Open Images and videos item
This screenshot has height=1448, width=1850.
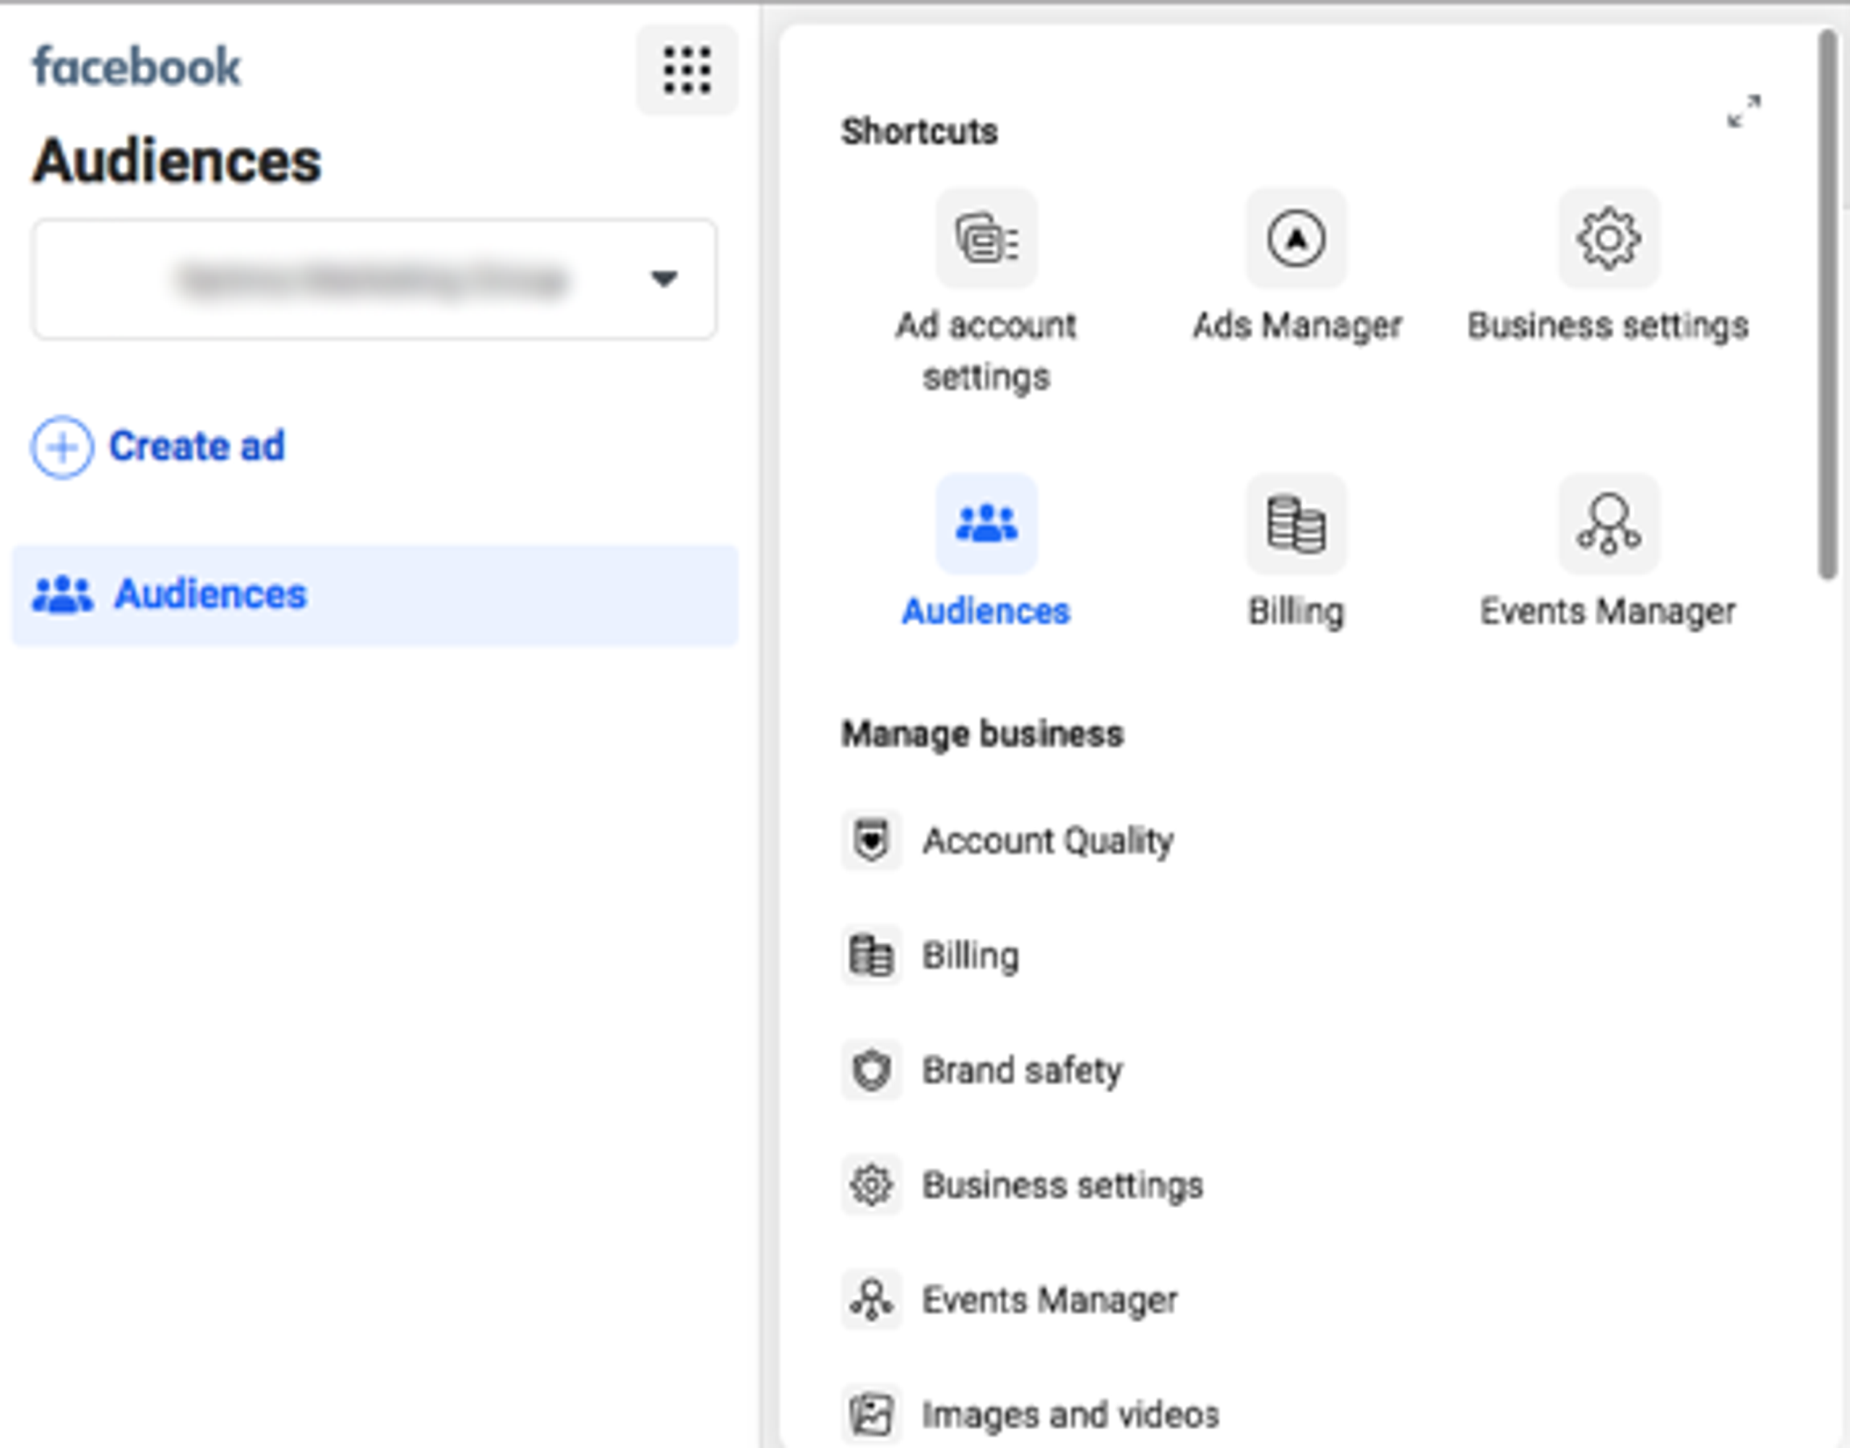click(1070, 1413)
